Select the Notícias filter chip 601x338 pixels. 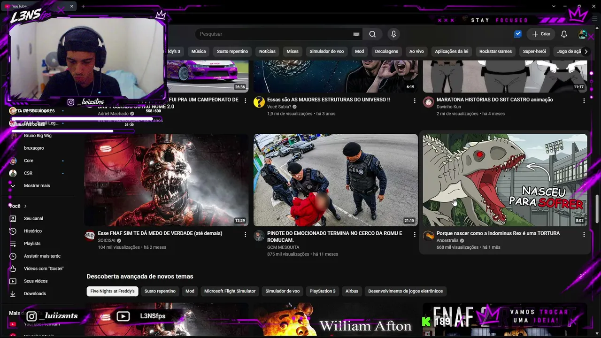point(268,52)
